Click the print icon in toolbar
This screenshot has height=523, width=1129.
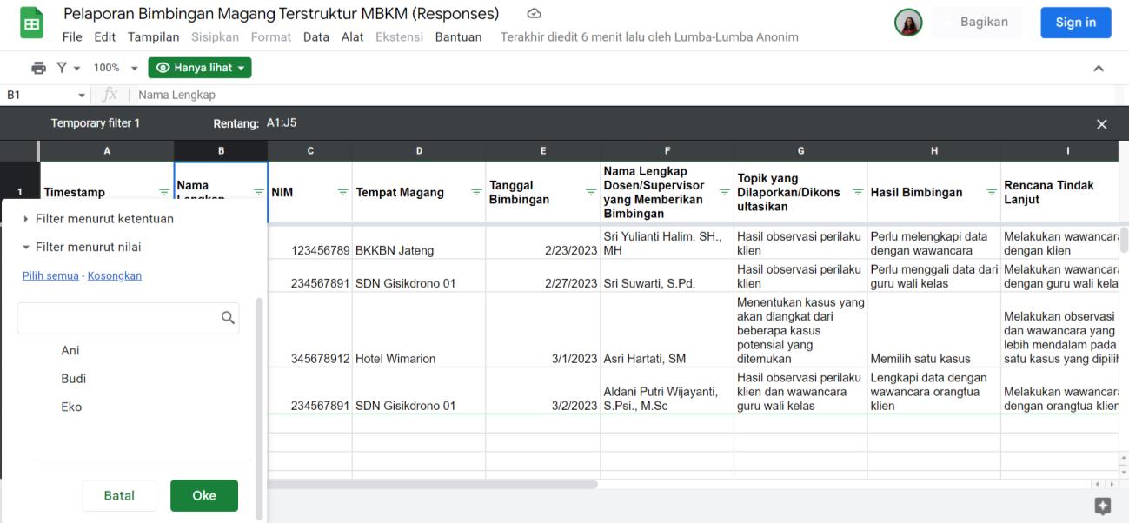(x=38, y=68)
